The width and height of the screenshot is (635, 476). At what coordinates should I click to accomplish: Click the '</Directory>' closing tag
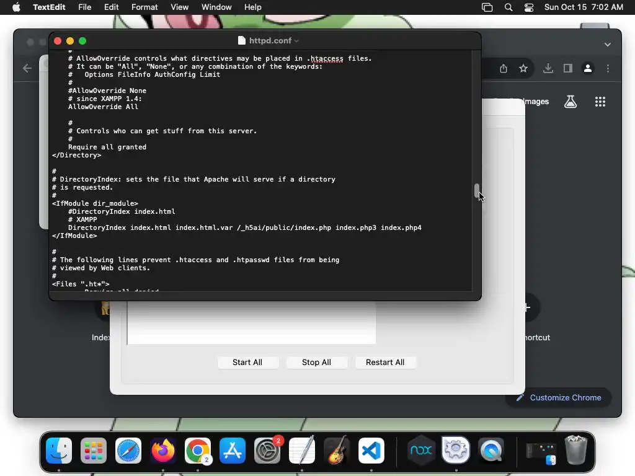click(76, 155)
